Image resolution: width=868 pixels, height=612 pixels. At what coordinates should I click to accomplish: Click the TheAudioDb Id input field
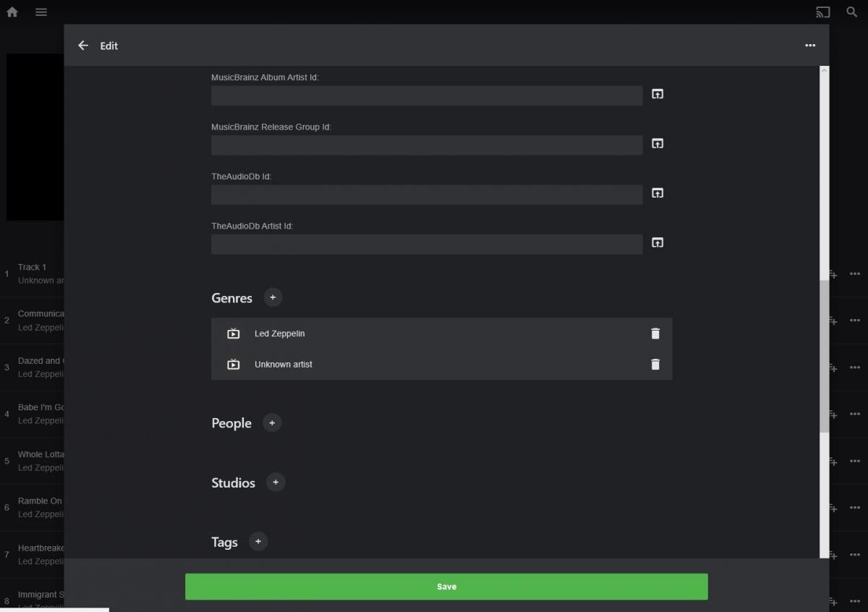click(x=427, y=195)
